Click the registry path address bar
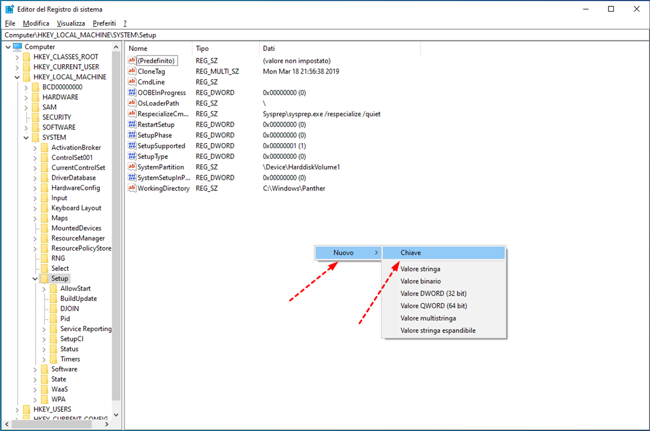The image size is (650, 431). (x=325, y=35)
